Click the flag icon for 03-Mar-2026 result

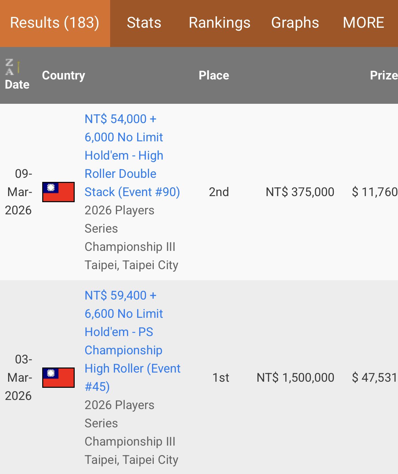(x=58, y=377)
